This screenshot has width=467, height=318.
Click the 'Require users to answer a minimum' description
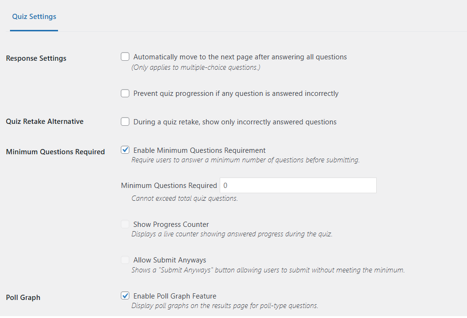click(246, 160)
